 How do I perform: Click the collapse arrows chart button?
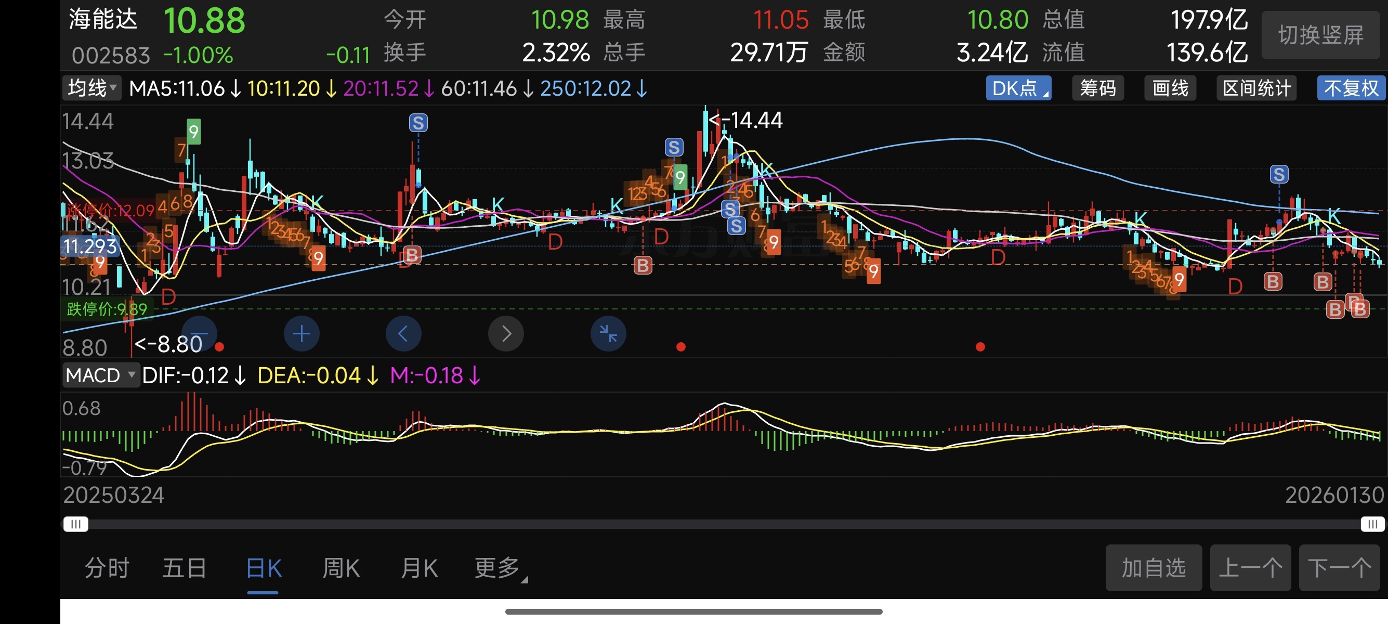(x=608, y=333)
